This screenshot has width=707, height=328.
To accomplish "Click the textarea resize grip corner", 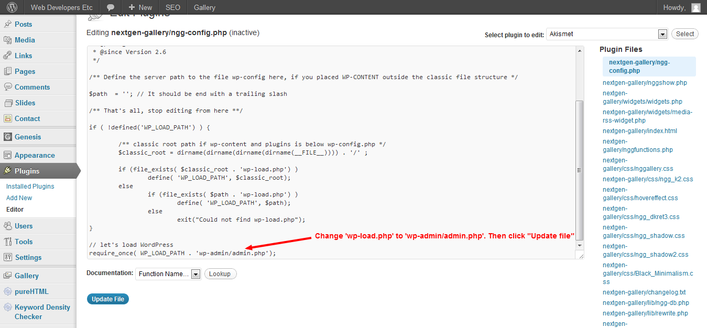I will [580, 255].
